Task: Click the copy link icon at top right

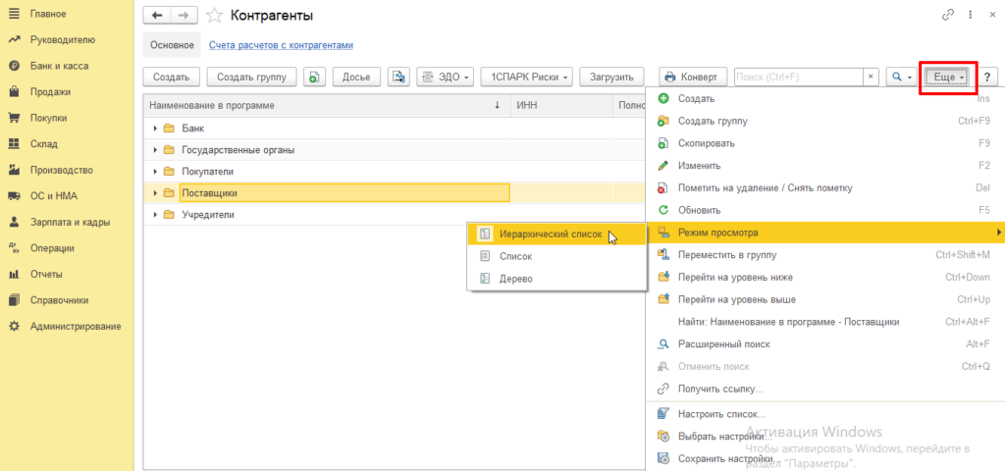Action: pos(948,16)
